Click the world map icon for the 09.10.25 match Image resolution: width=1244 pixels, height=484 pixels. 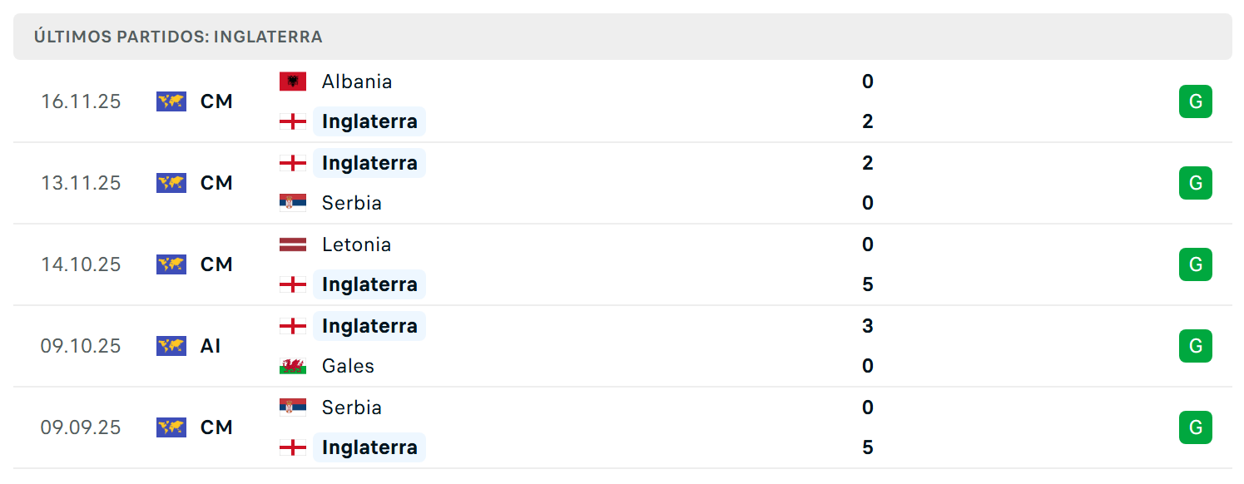click(171, 346)
